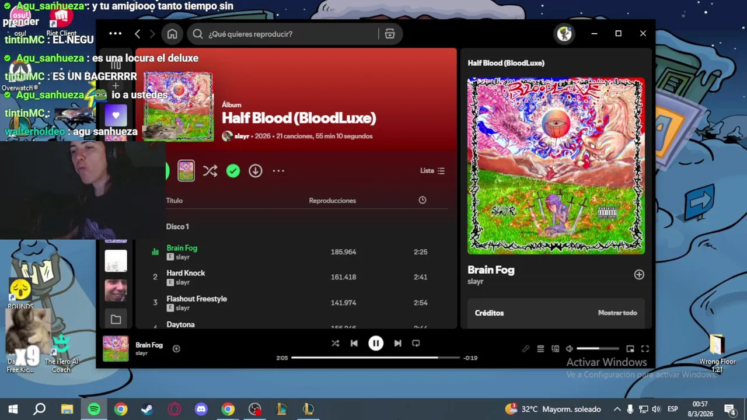Open Liked Songs heart tile in sidebar
This screenshot has height=420, width=747.
pyautogui.click(x=116, y=116)
